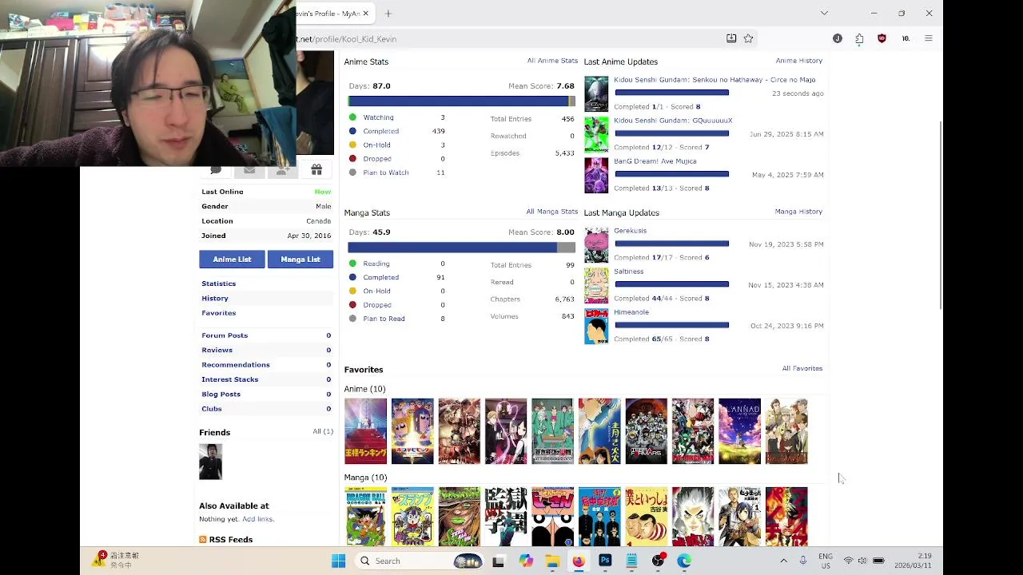1023x575 pixels.
Task: Click the Anime List button
Action: point(232,260)
